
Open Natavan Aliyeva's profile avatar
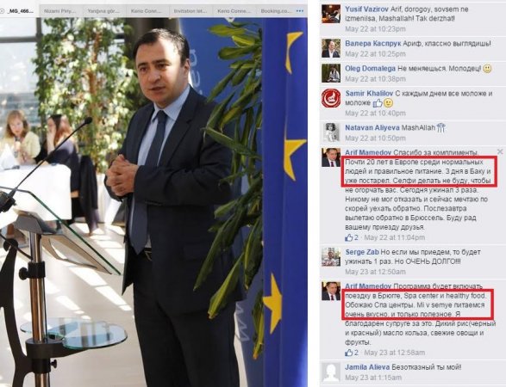click(331, 132)
